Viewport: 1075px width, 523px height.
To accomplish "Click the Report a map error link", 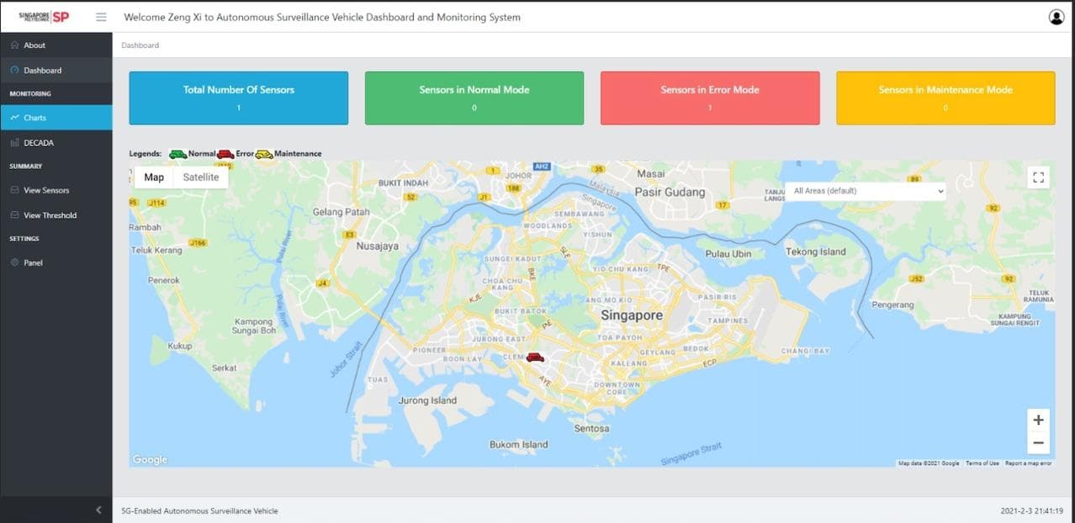I will [1029, 463].
